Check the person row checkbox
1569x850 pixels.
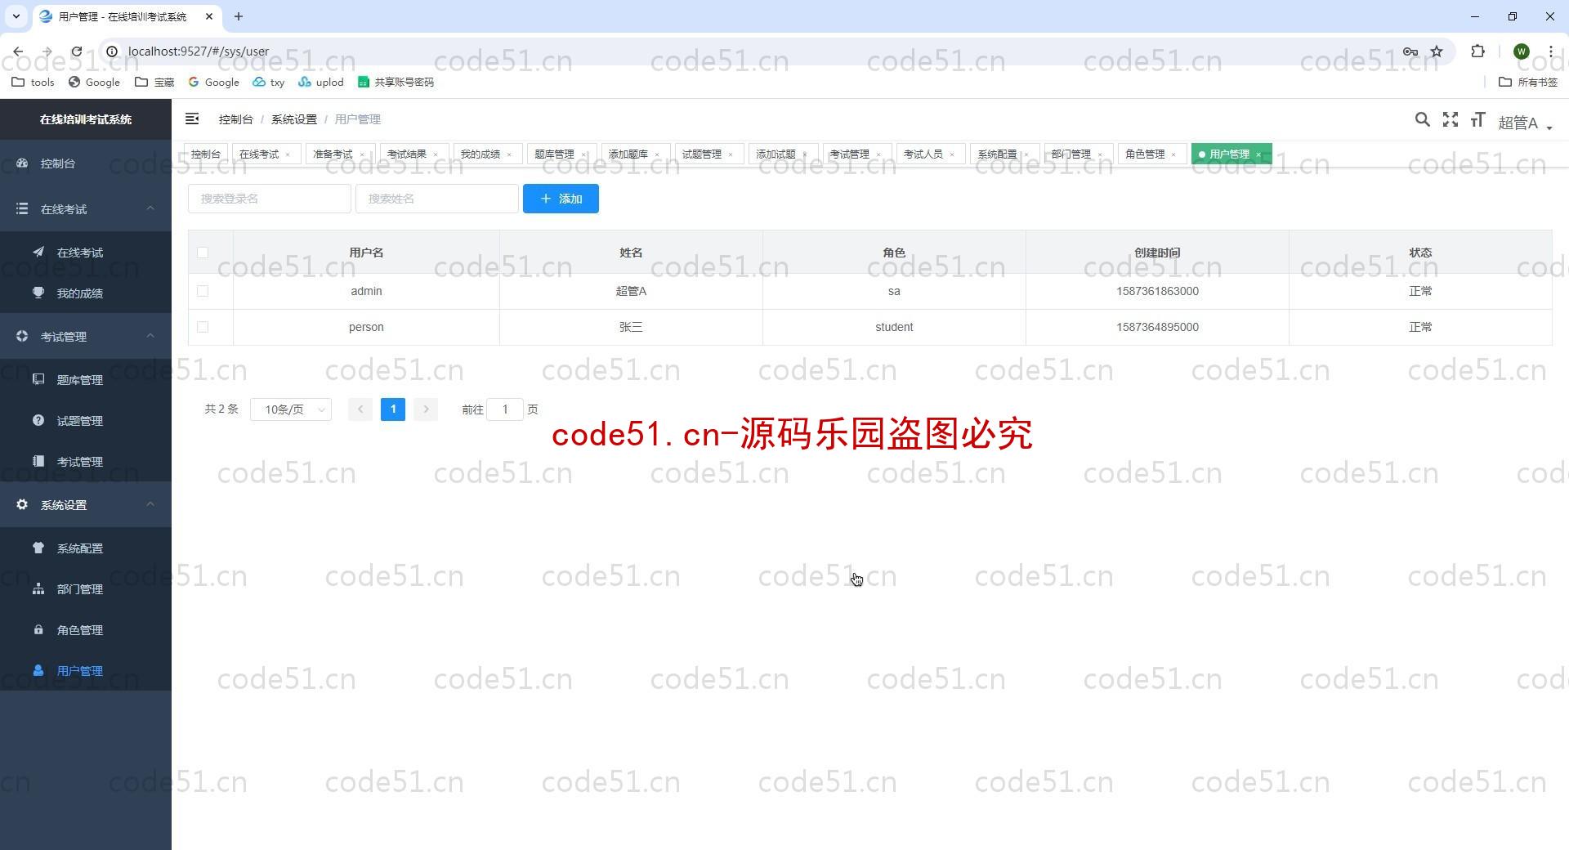tap(203, 327)
